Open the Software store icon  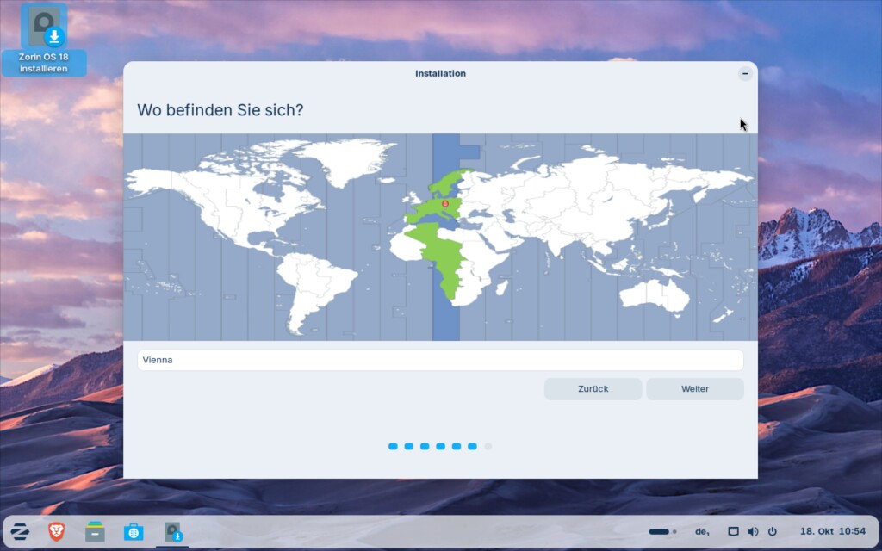pos(134,532)
